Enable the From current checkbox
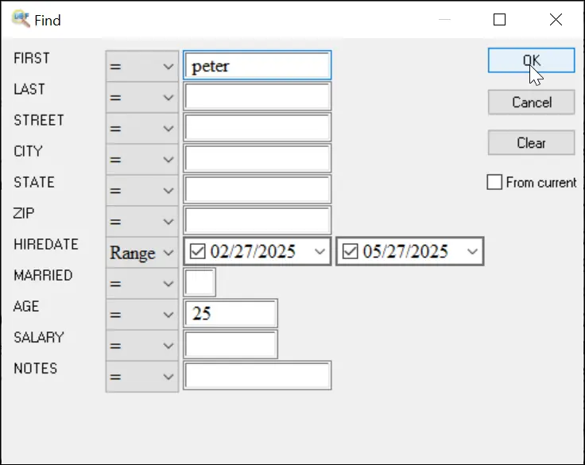 494,182
